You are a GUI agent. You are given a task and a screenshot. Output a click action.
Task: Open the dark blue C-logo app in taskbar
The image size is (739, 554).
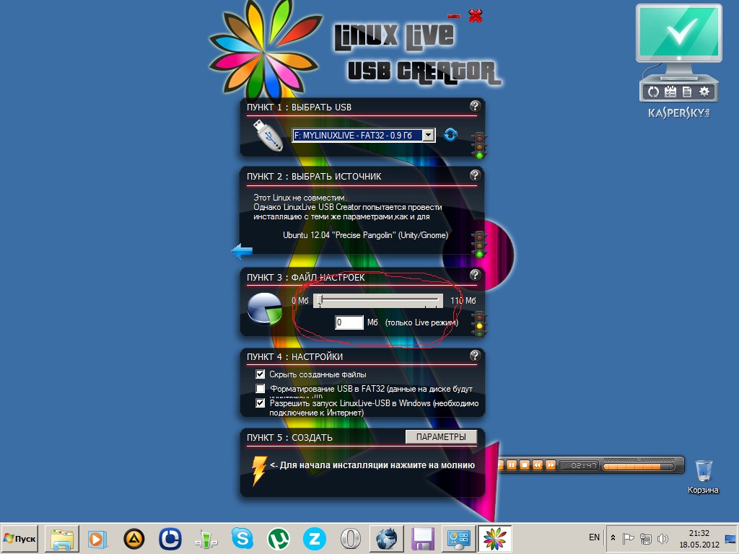click(x=170, y=538)
